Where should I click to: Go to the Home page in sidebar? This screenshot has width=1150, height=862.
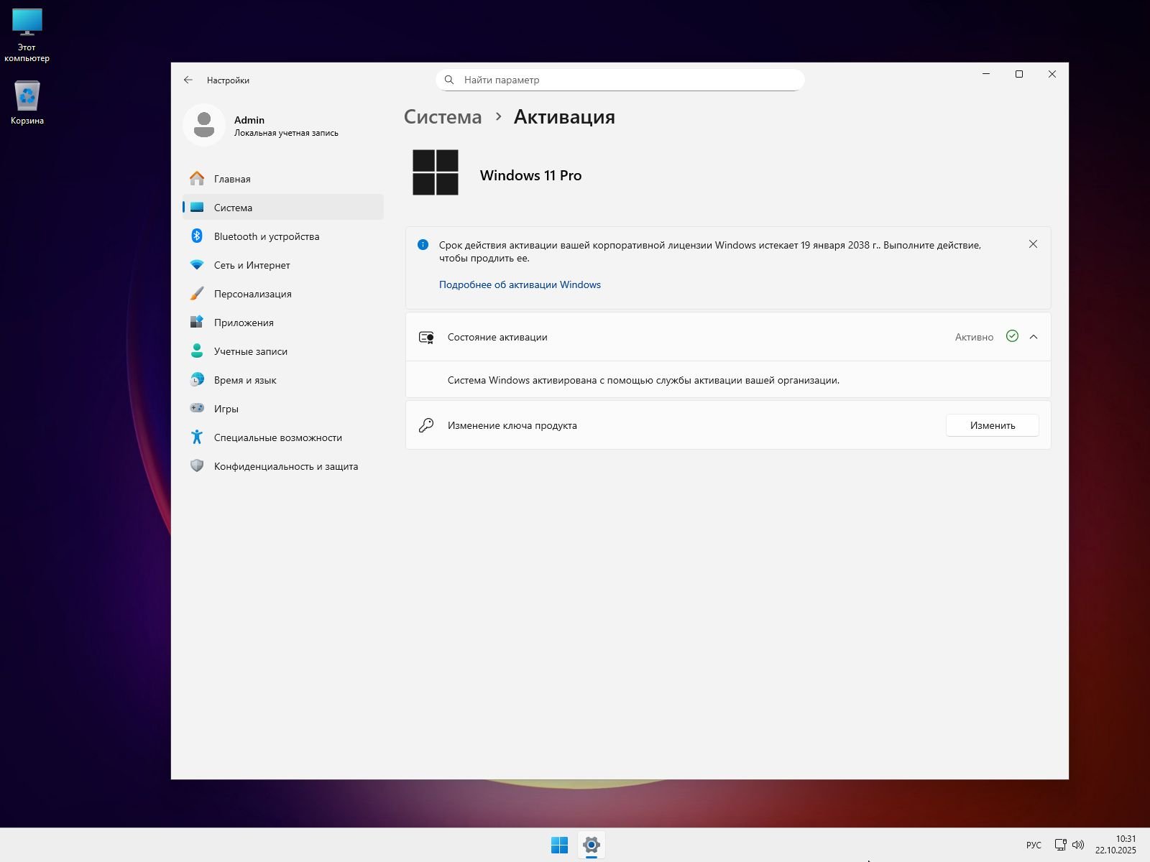[x=232, y=179]
